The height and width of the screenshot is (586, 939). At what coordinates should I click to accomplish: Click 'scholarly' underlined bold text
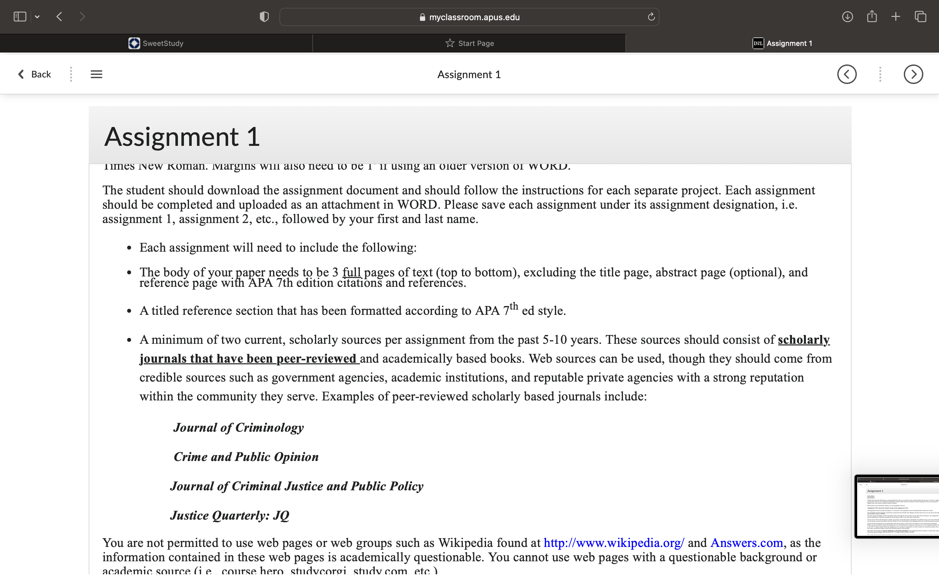(x=804, y=340)
